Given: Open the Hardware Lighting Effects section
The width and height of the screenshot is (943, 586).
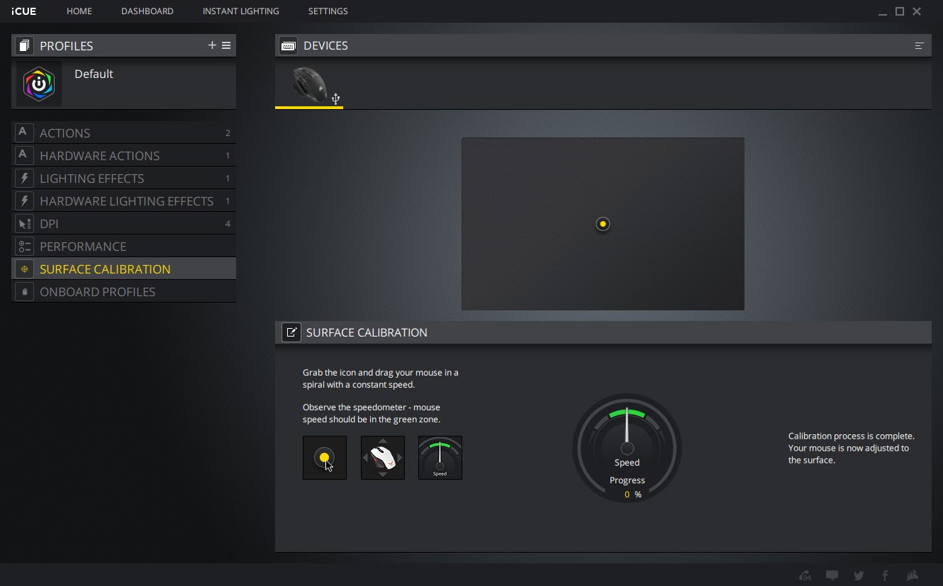Looking at the screenshot, I should [124, 201].
